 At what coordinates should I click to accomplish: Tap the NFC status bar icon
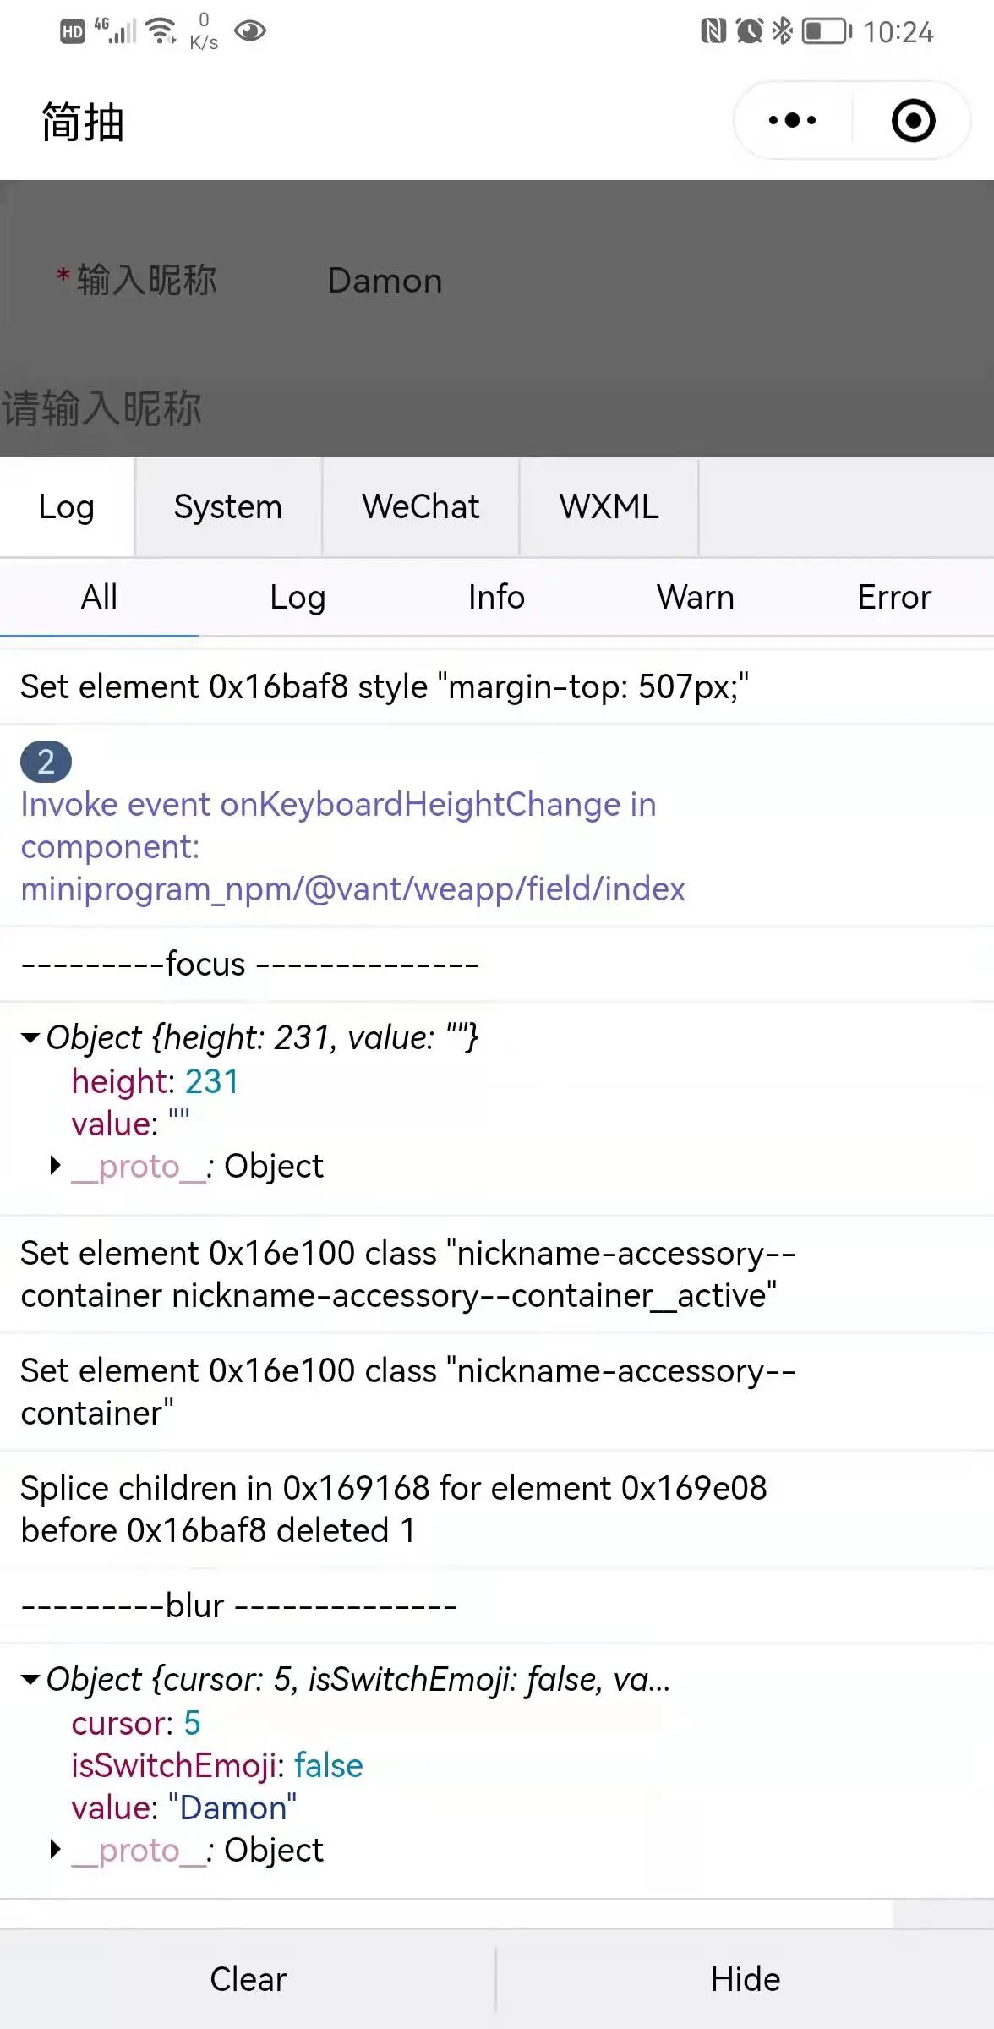[x=713, y=31]
